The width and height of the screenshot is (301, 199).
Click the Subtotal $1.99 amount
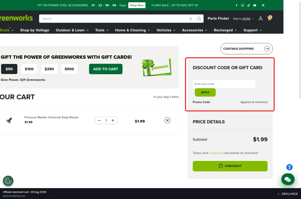click(x=260, y=139)
